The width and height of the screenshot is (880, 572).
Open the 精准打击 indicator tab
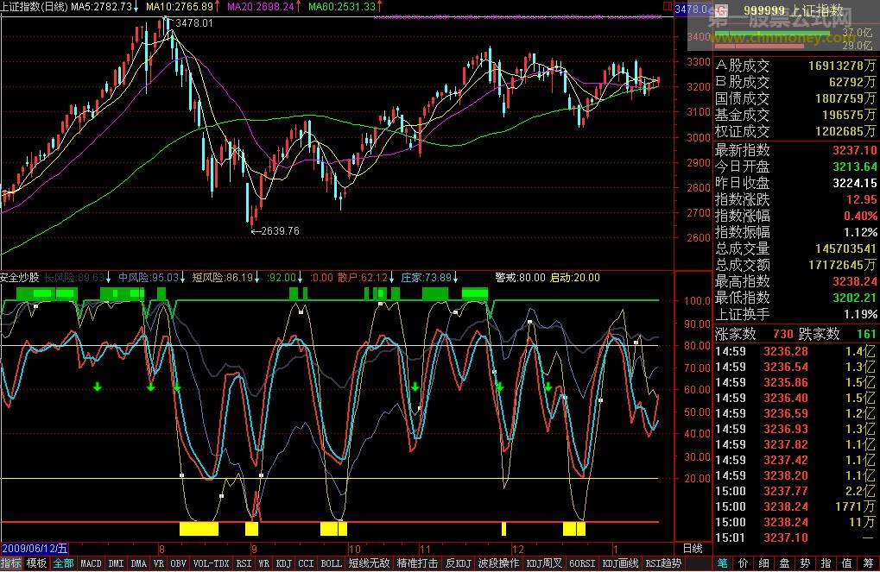[417, 563]
